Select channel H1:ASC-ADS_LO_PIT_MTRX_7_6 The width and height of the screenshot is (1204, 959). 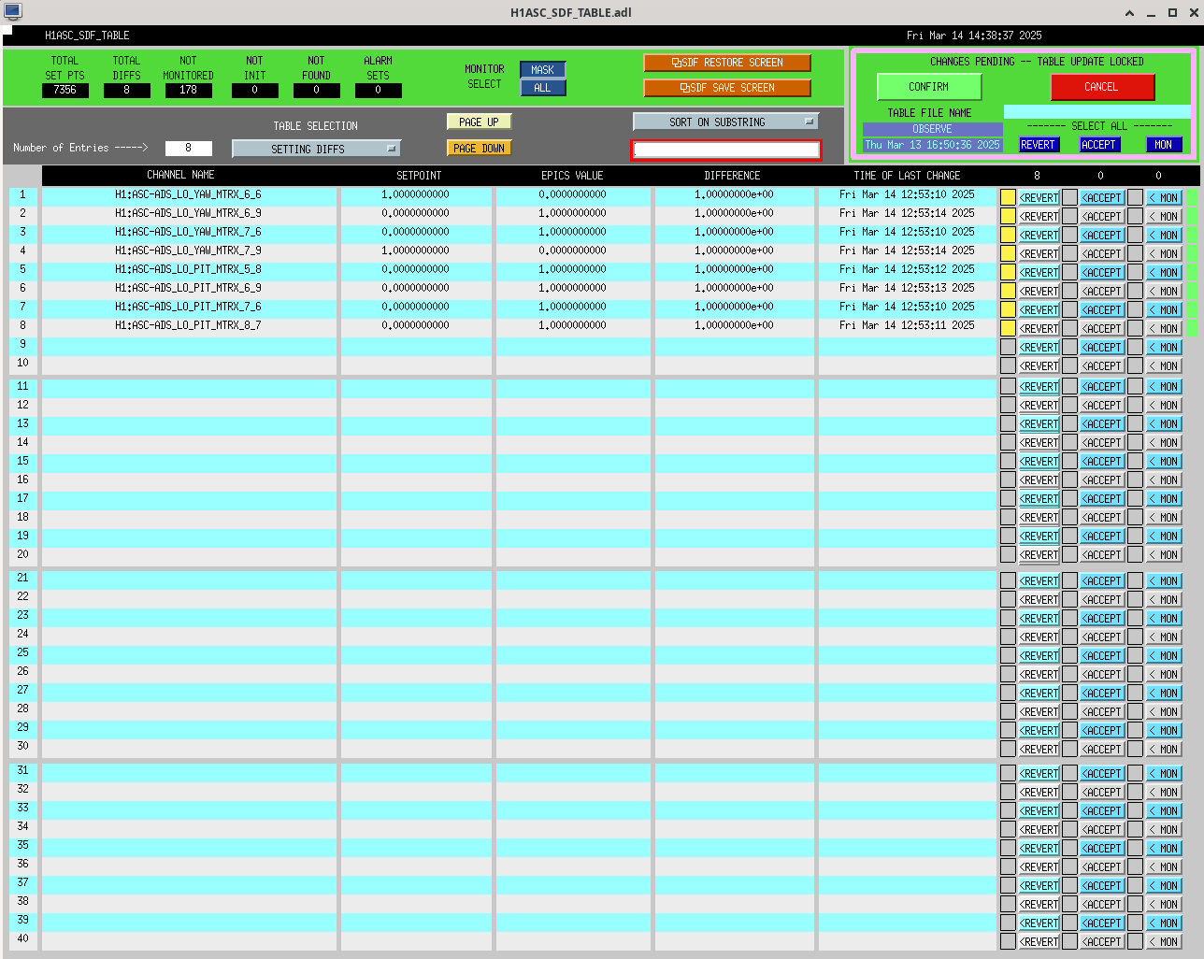click(189, 307)
